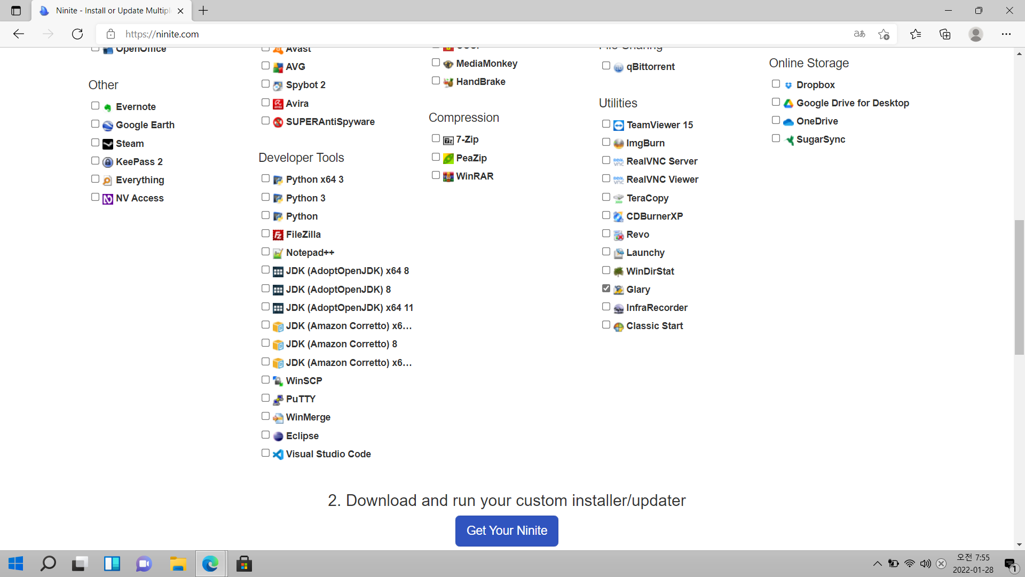1025x577 pixels.
Task: Close the Ninite browser tab
Action: click(x=180, y=11)
